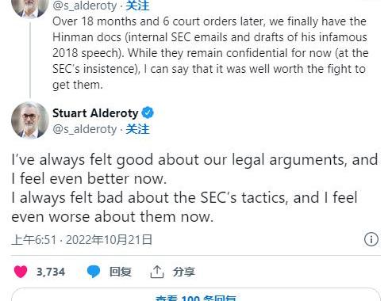
Task: Open the tweet info circle icon
Action: point(371,239)
